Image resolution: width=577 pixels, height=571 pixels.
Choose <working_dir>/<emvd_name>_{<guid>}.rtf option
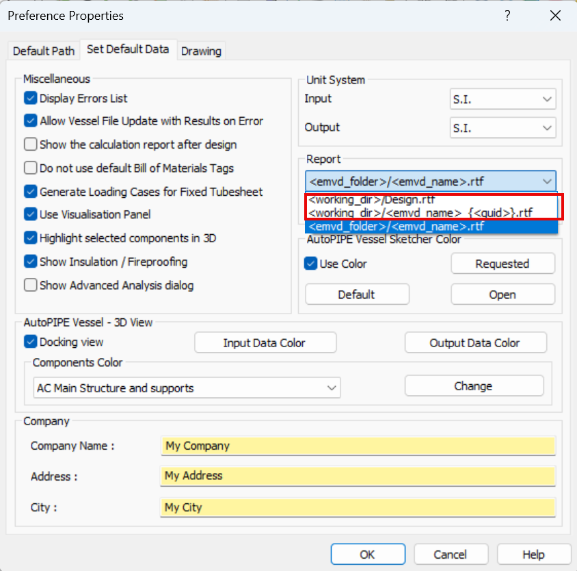pyautogui.click(x=431, y=213)
